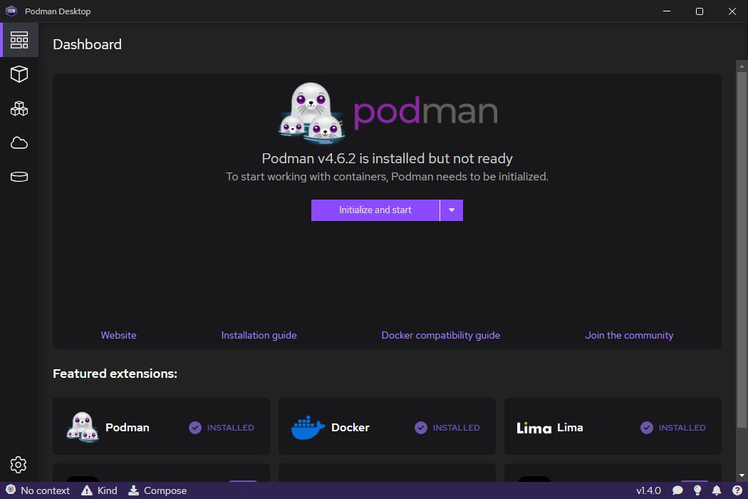This screenshot has height=499, width=748.
Task: Open Settings gear icon in sidebar
Action: [x=19, y=465]
